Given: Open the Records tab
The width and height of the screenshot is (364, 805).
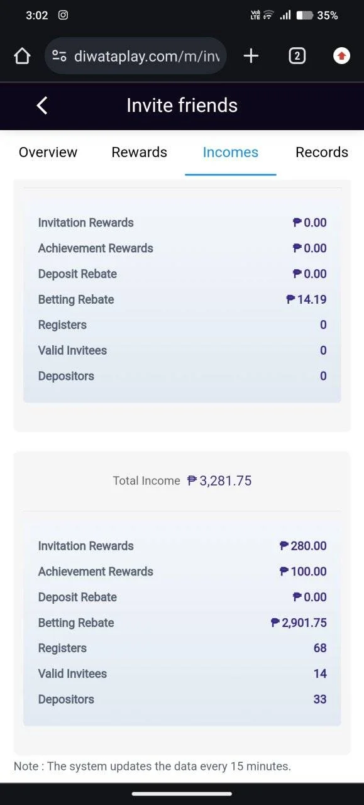Looking at the screenshot, I should click(x=322, y=152).
